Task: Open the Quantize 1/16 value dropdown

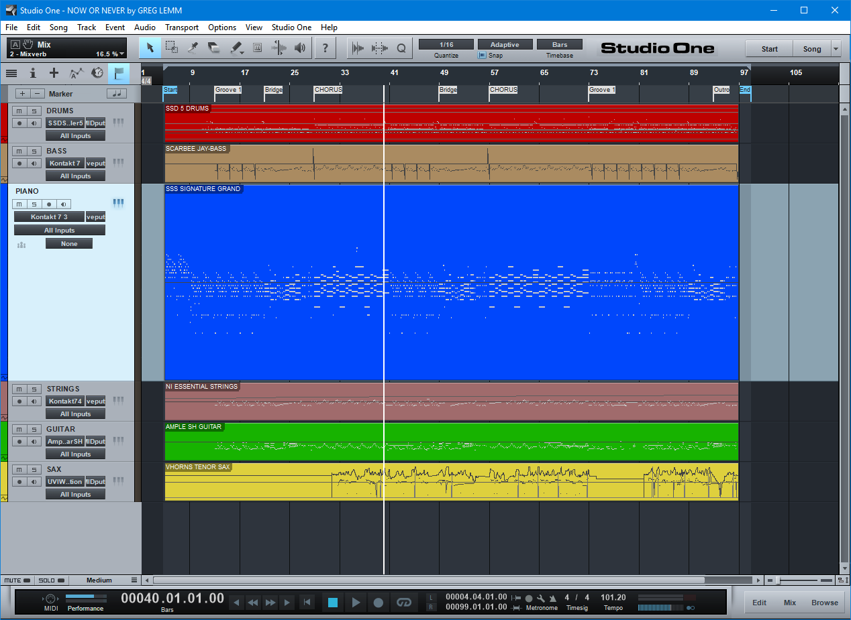Action: (x=446, y=45)
